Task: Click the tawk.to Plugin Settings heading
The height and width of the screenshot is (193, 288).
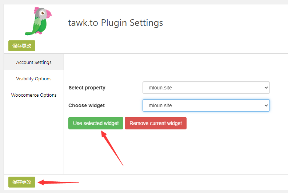Action: (116, 23)
